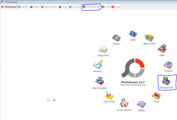The height and width of the screenshot is (120, 177).
Task: Launch the Combine icon in the circle
Action: [x=168, y=65]
